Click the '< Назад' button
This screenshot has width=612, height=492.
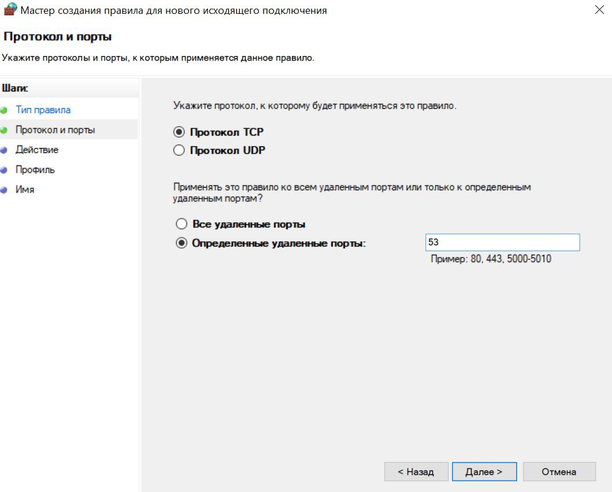[x=416, y=472]
